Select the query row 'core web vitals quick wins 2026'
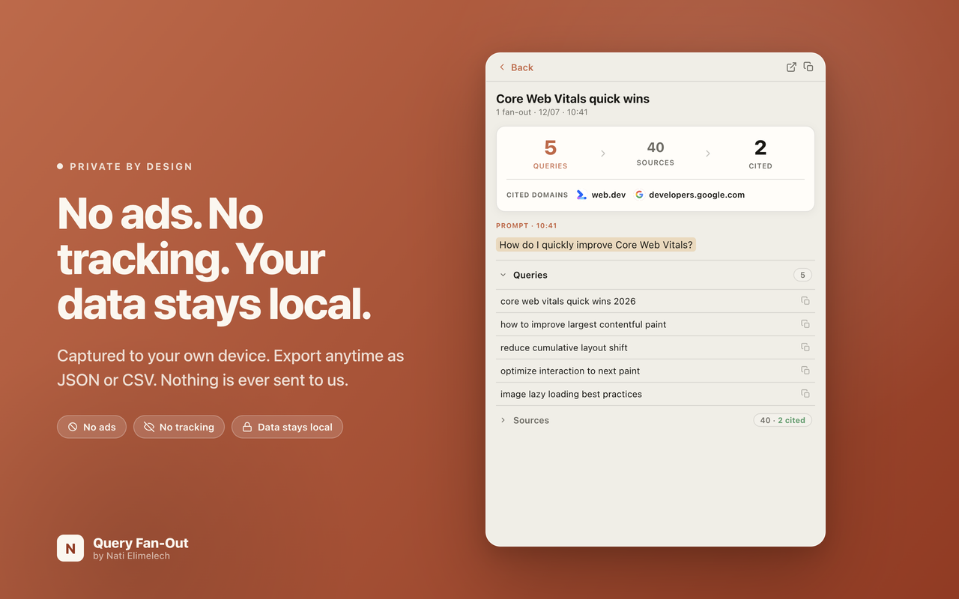Viewport: 959px width, 599px height. tap(656, 301)
